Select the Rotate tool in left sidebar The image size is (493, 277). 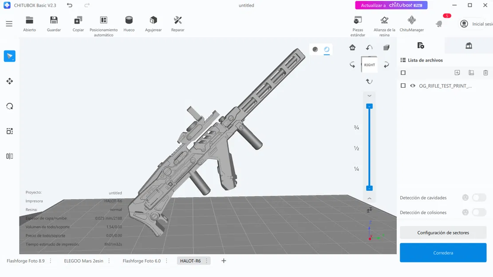[x=9, y=106]
